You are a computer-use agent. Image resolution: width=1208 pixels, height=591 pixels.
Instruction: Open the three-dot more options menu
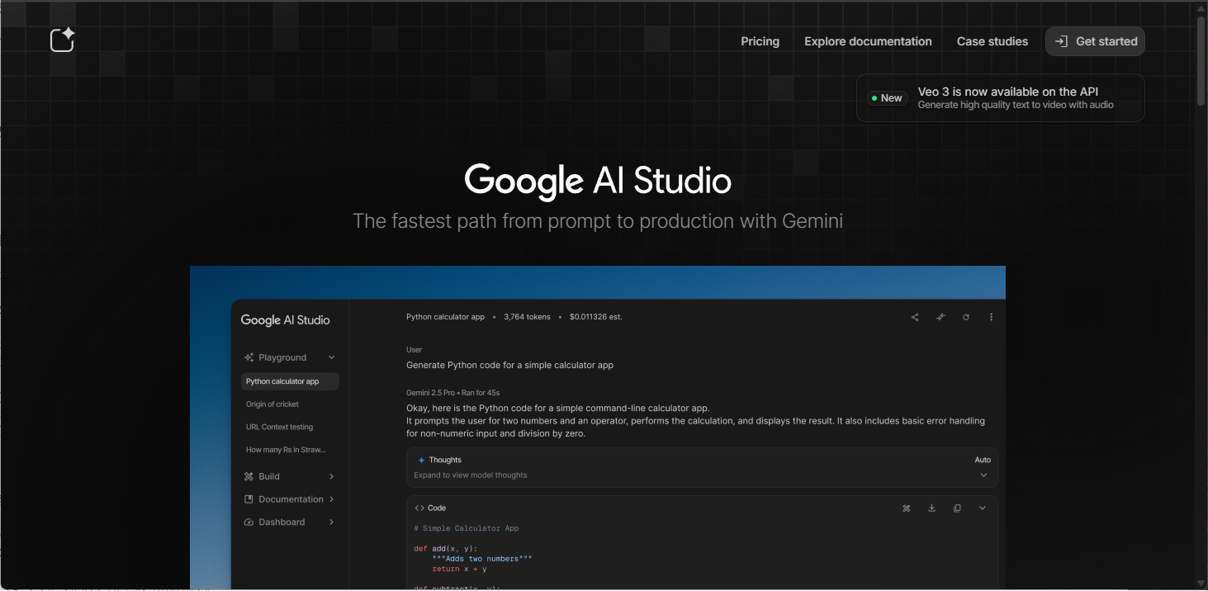(x=991, y=317)
